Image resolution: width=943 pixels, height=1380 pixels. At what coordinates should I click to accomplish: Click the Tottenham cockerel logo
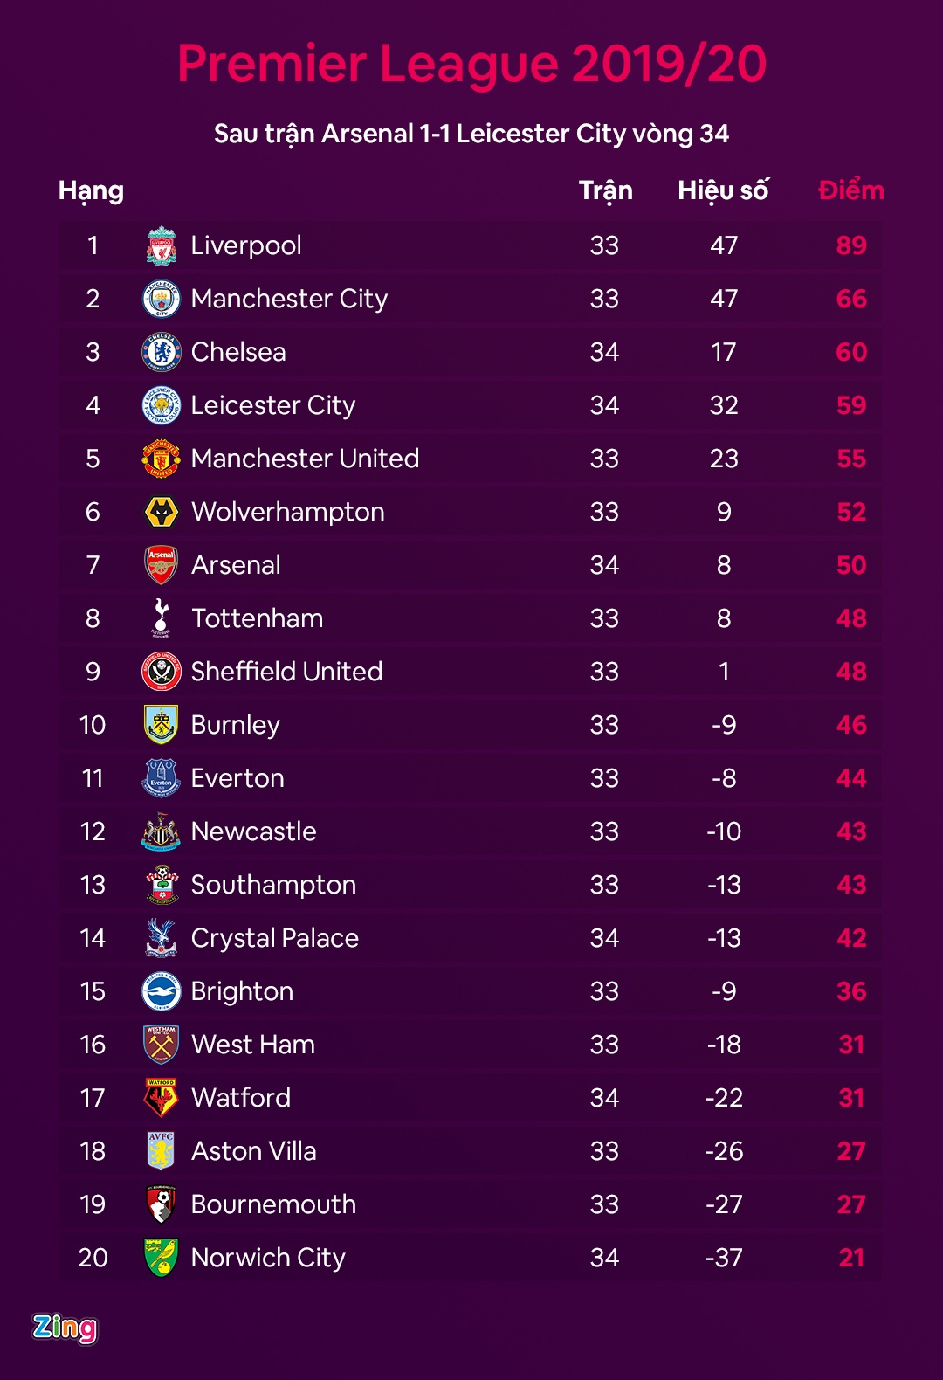[162, 618]
